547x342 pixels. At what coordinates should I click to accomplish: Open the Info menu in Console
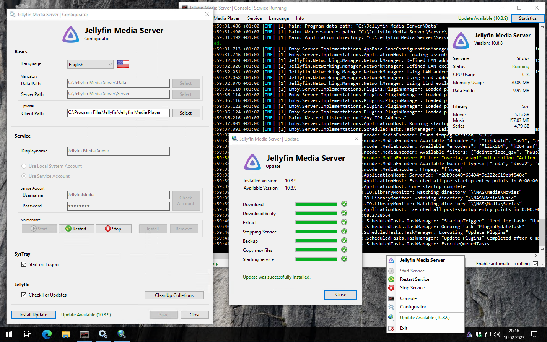pyautogui.click(x=300, y=18)
